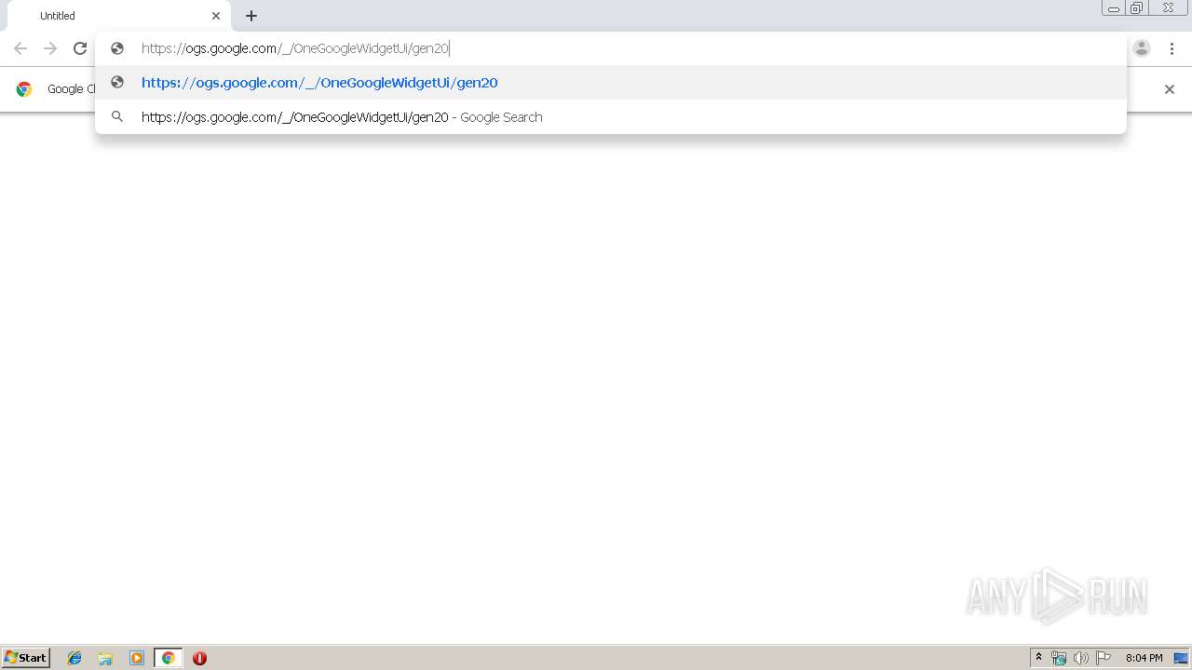Open the Action Center flag icon
Screen dimensions: 1192x670
[1104, 658]
